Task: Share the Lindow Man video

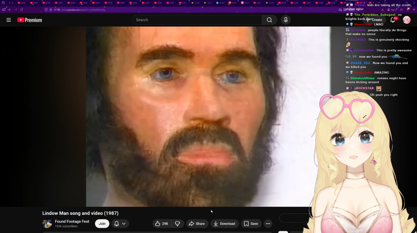Action: [x=197, y=224]
